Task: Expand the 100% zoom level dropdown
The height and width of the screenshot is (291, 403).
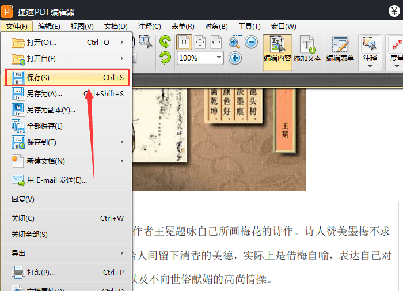Action: click(x=219, y=58)
